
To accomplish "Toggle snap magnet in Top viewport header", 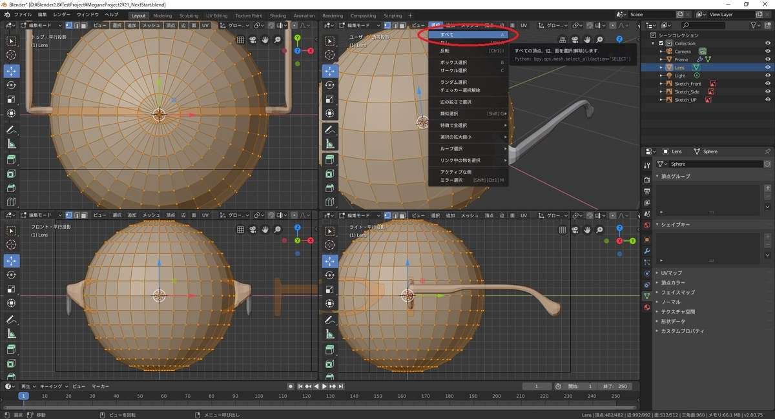I will [273, 25].
